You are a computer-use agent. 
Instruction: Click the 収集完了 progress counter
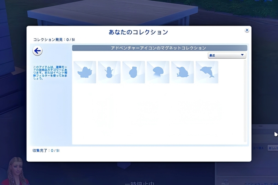[46, 150]
